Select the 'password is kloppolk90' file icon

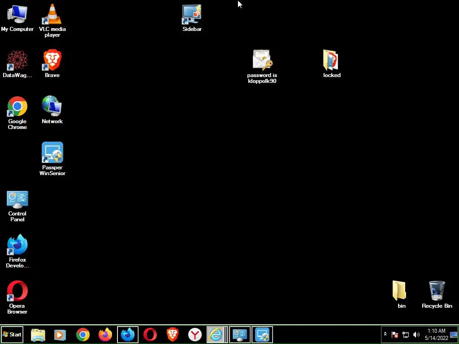(x=262, y=66)
